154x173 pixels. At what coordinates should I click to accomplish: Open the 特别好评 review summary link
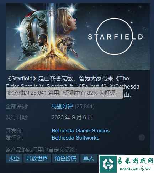(62, 106)
